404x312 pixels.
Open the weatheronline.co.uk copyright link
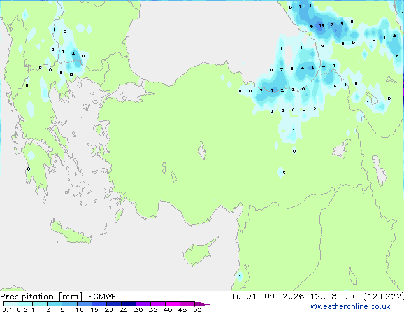tap(350, 306)
